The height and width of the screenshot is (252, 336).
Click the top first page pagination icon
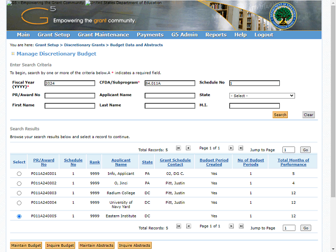[178, 149]
